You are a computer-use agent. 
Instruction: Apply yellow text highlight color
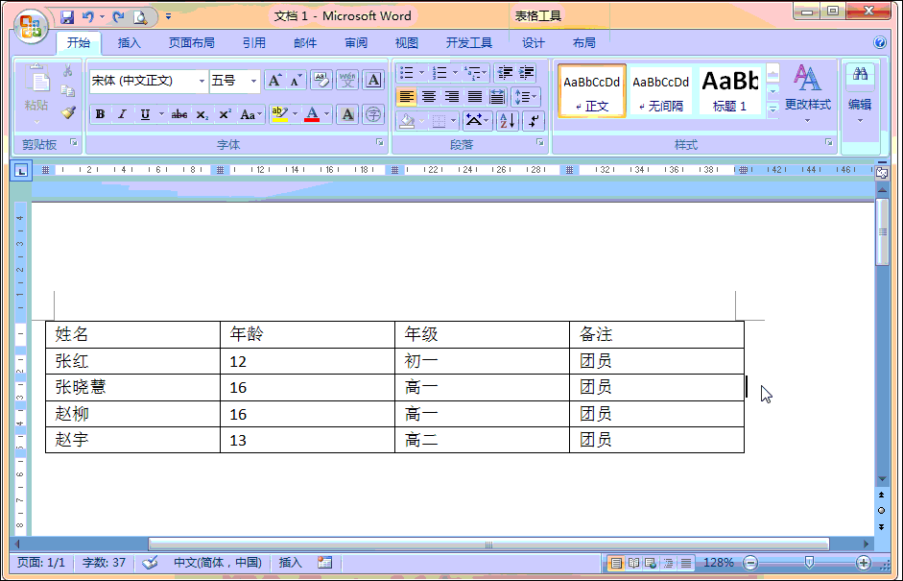[278, 113]
